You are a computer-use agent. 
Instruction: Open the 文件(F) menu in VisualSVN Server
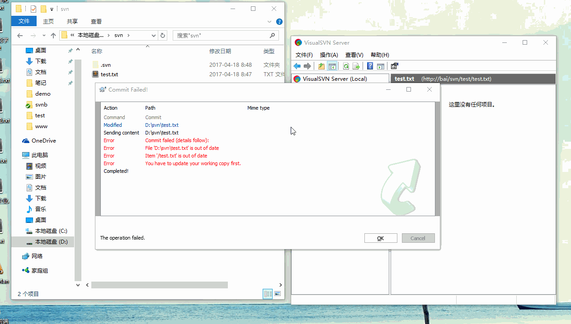304,55
